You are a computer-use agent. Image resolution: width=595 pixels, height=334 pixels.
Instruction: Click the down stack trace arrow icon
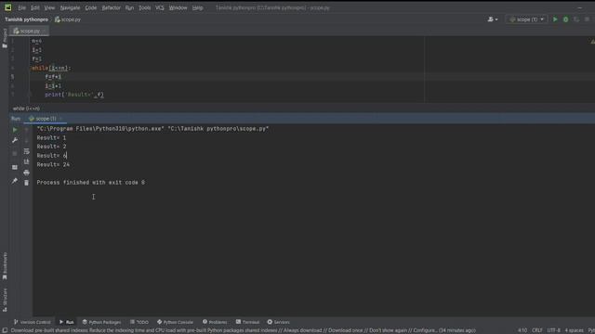click(x=26, y=140)
